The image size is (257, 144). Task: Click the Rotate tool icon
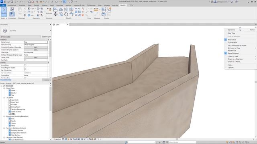click(66, 14)
